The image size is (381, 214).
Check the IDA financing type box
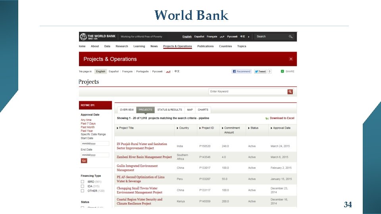tap(83, 186)
